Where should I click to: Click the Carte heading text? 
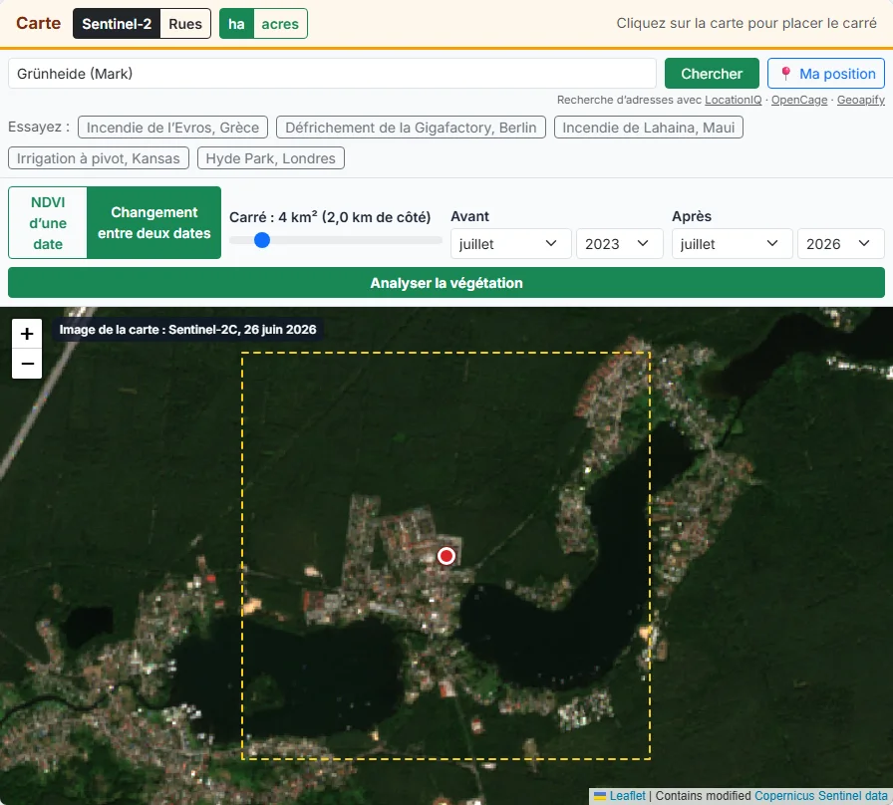click(x=38, y=23)
